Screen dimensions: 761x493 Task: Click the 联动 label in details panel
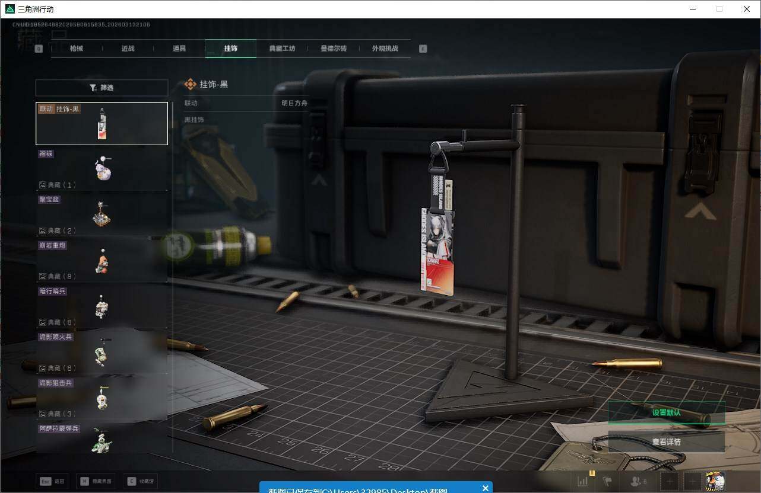pyautogui.click(x=191, y=103)
